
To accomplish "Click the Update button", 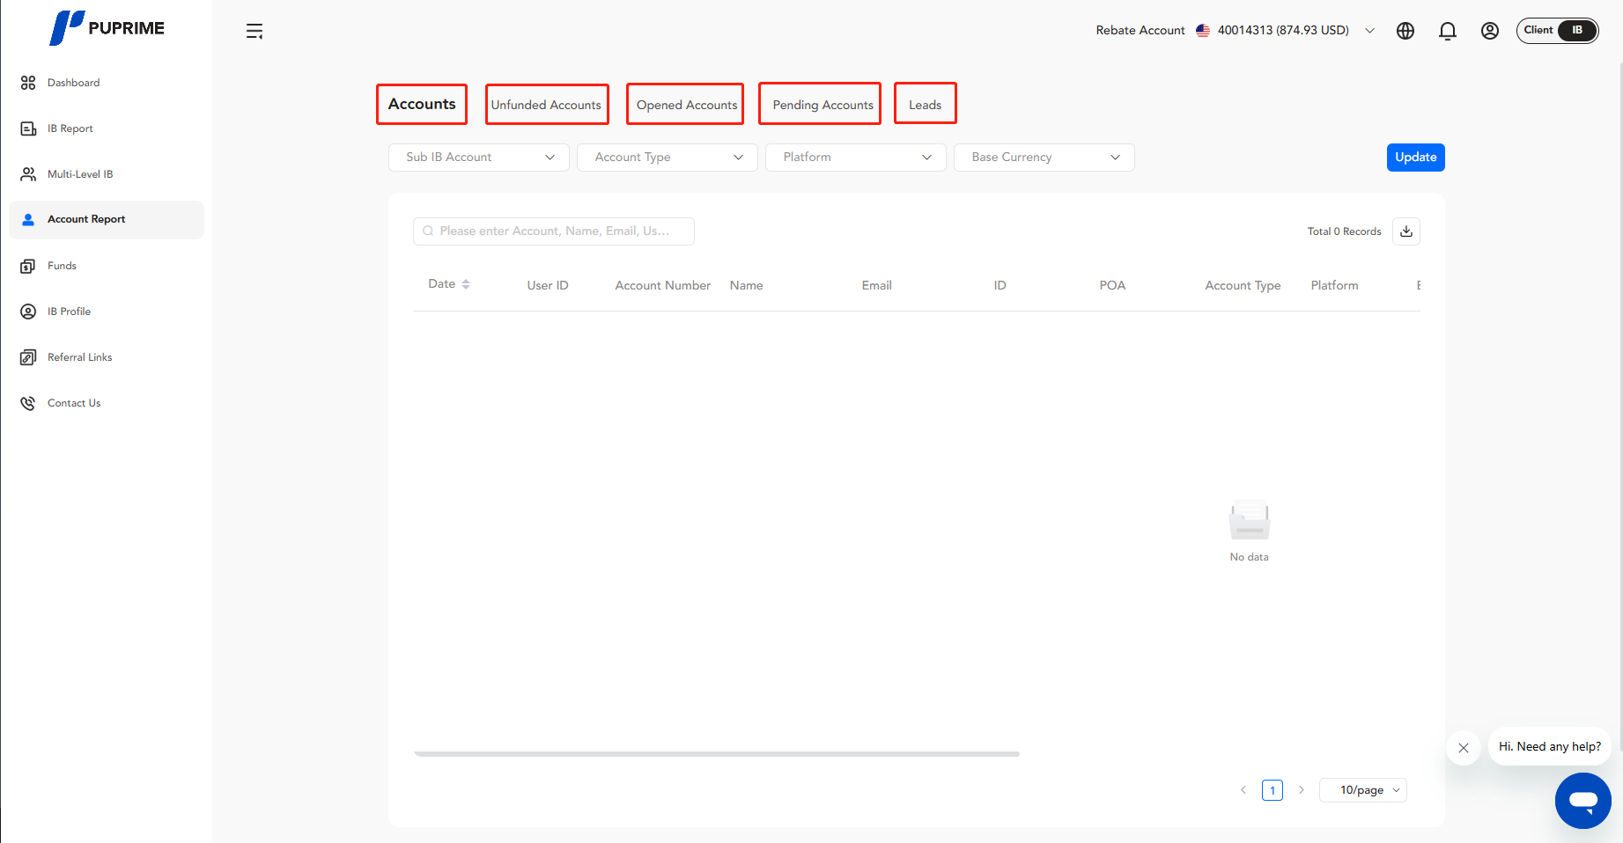I will tap(1415, 157).
